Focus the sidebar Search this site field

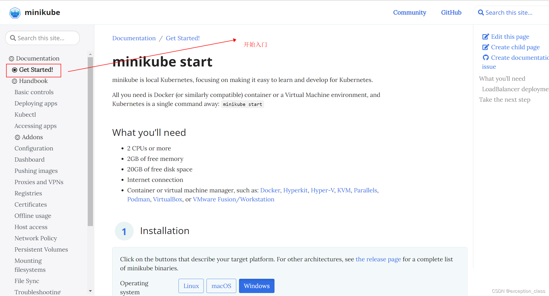pyautogui.click(x=42, y=38)
